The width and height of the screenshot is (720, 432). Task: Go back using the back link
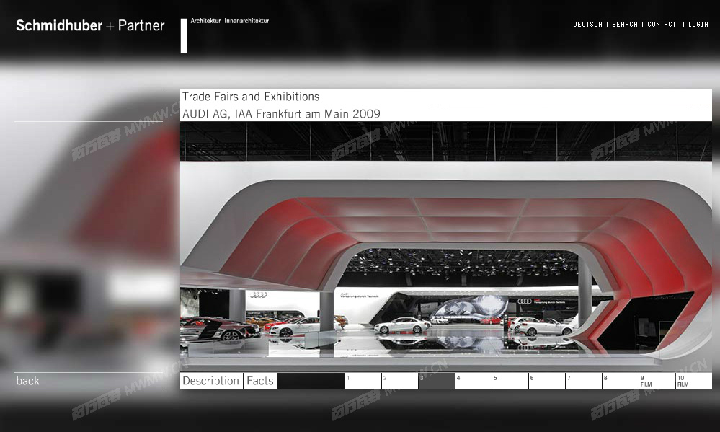coord(27,381)
